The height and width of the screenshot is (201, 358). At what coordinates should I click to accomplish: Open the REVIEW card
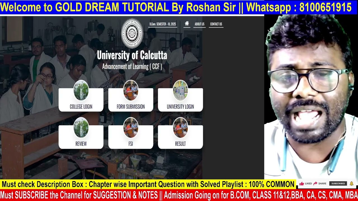[x=81, y=137]
